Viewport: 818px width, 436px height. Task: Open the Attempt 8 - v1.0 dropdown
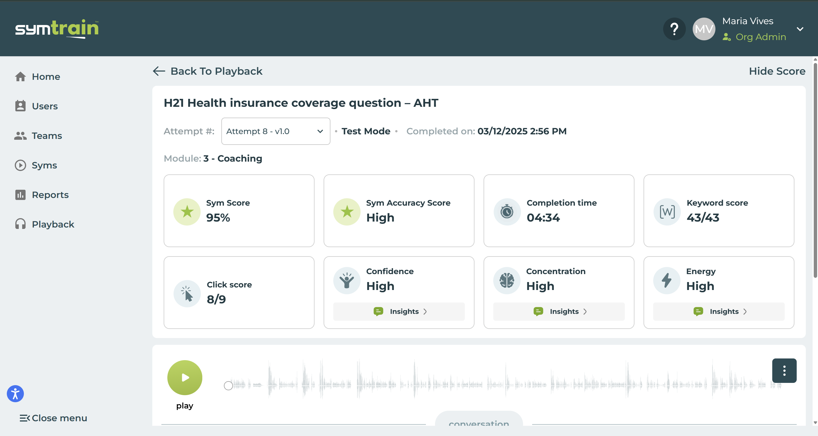click(x=275, y=131)
